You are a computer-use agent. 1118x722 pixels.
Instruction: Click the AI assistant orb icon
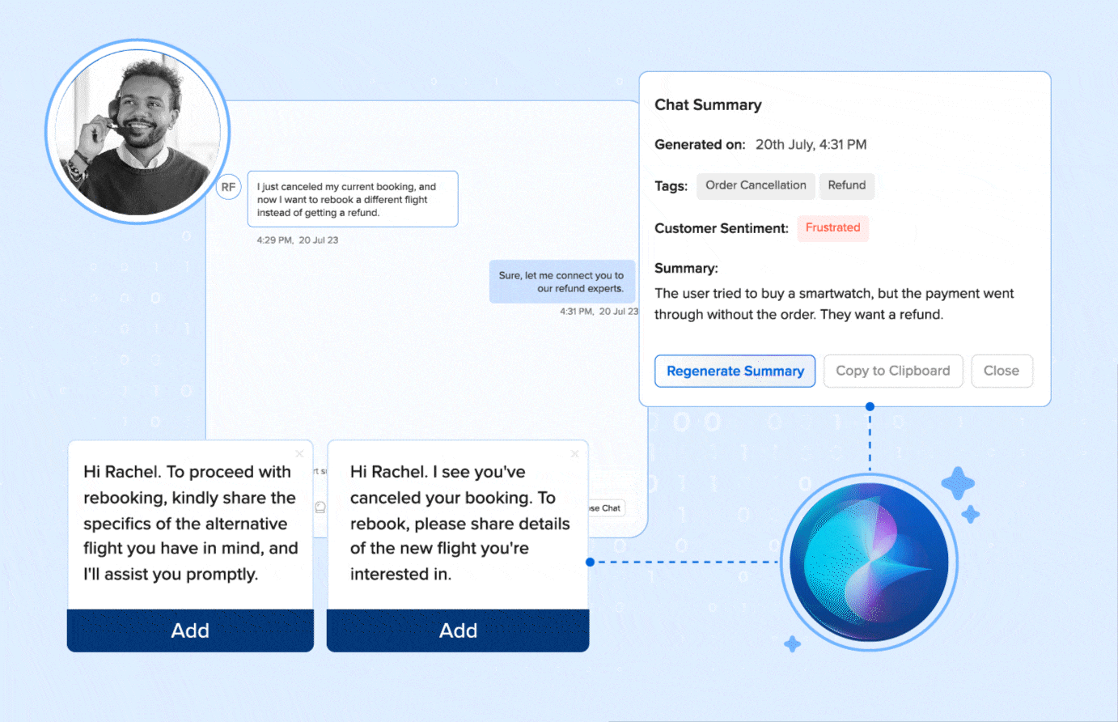point(869,563)
